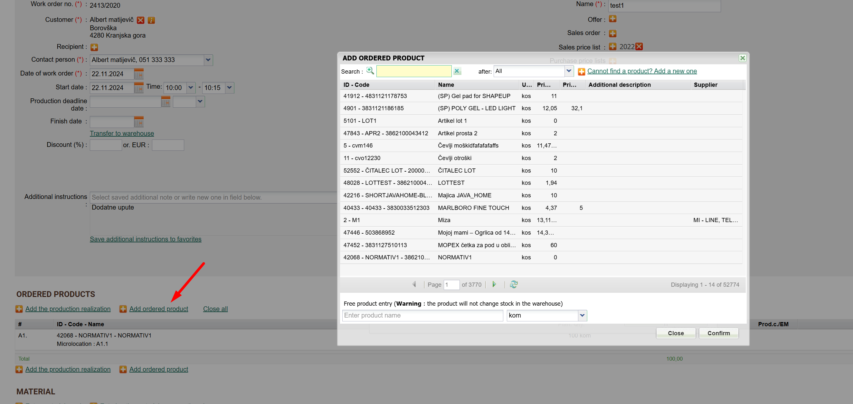
Task: Open 'Cannot find a product? Add a new one' link
Action: coord(641,71)
